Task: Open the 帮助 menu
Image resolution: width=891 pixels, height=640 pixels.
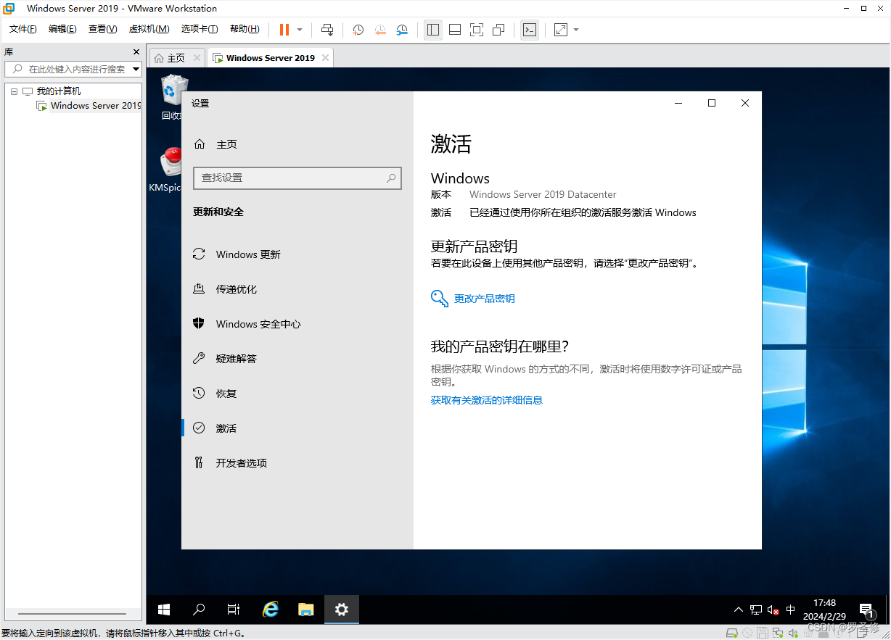Action: click(x=245, y=29)
